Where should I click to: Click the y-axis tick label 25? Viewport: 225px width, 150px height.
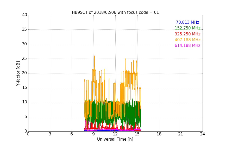24,59
